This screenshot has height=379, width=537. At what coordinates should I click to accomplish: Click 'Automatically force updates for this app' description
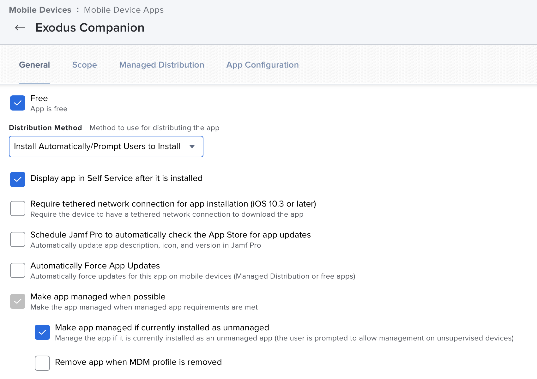(x=193, y=276)
